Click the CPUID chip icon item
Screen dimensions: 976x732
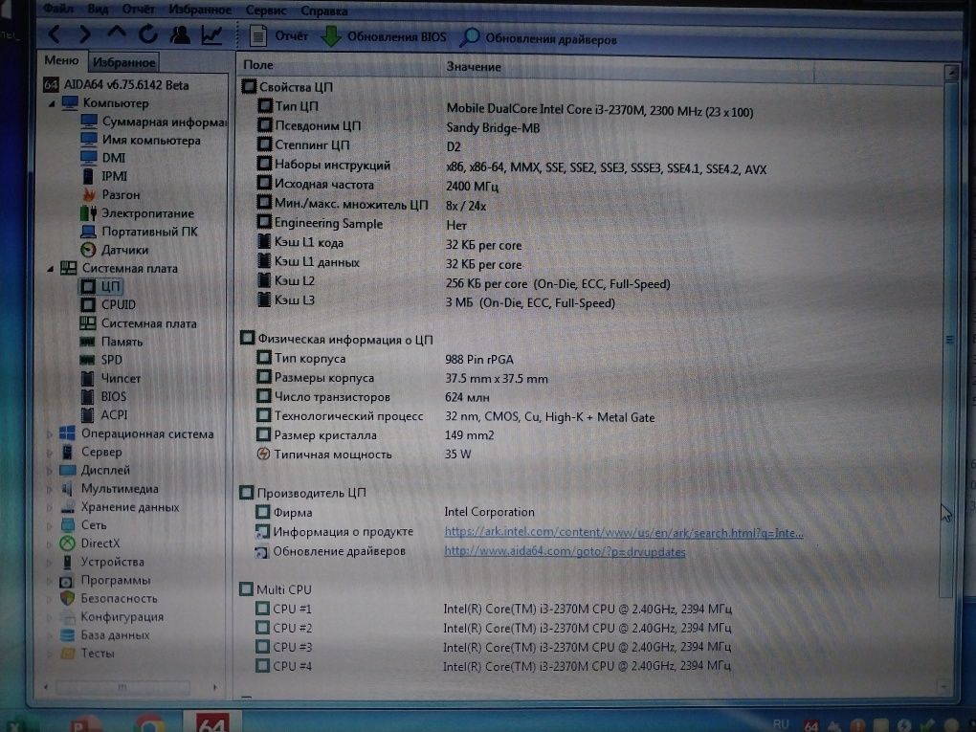[x=88, y=304]
